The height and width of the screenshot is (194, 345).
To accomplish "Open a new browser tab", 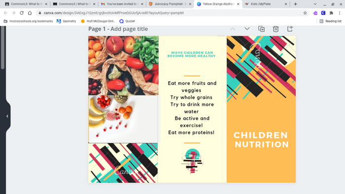I will point(295,4).
